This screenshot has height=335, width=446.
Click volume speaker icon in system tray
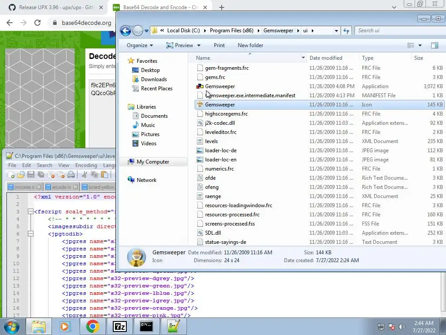(402, 327)
